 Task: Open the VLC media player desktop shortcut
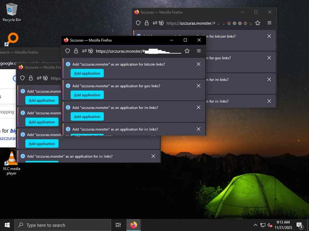coord(11,163)
